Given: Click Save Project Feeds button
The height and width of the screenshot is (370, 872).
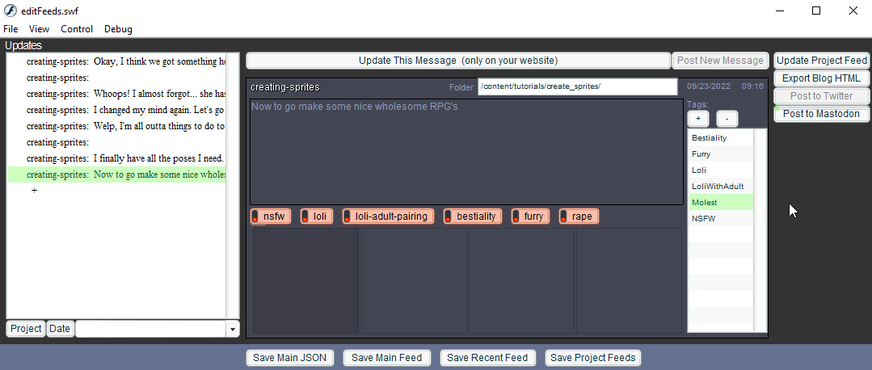Looking at the screenshot, I should 593,358.
